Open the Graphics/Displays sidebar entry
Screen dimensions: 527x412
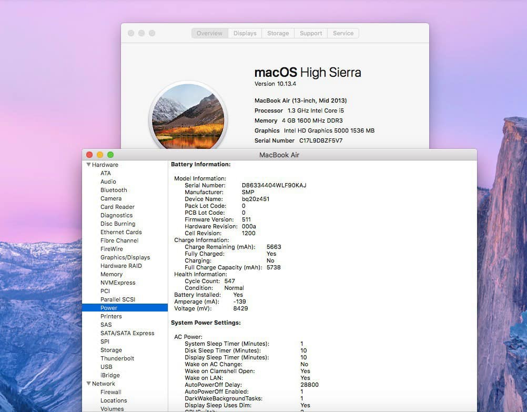(x=125, y=257)
